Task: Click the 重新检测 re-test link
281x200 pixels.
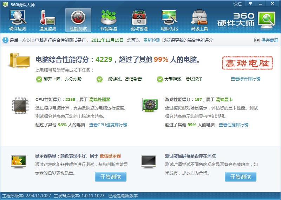Action: tap(151, 40)
